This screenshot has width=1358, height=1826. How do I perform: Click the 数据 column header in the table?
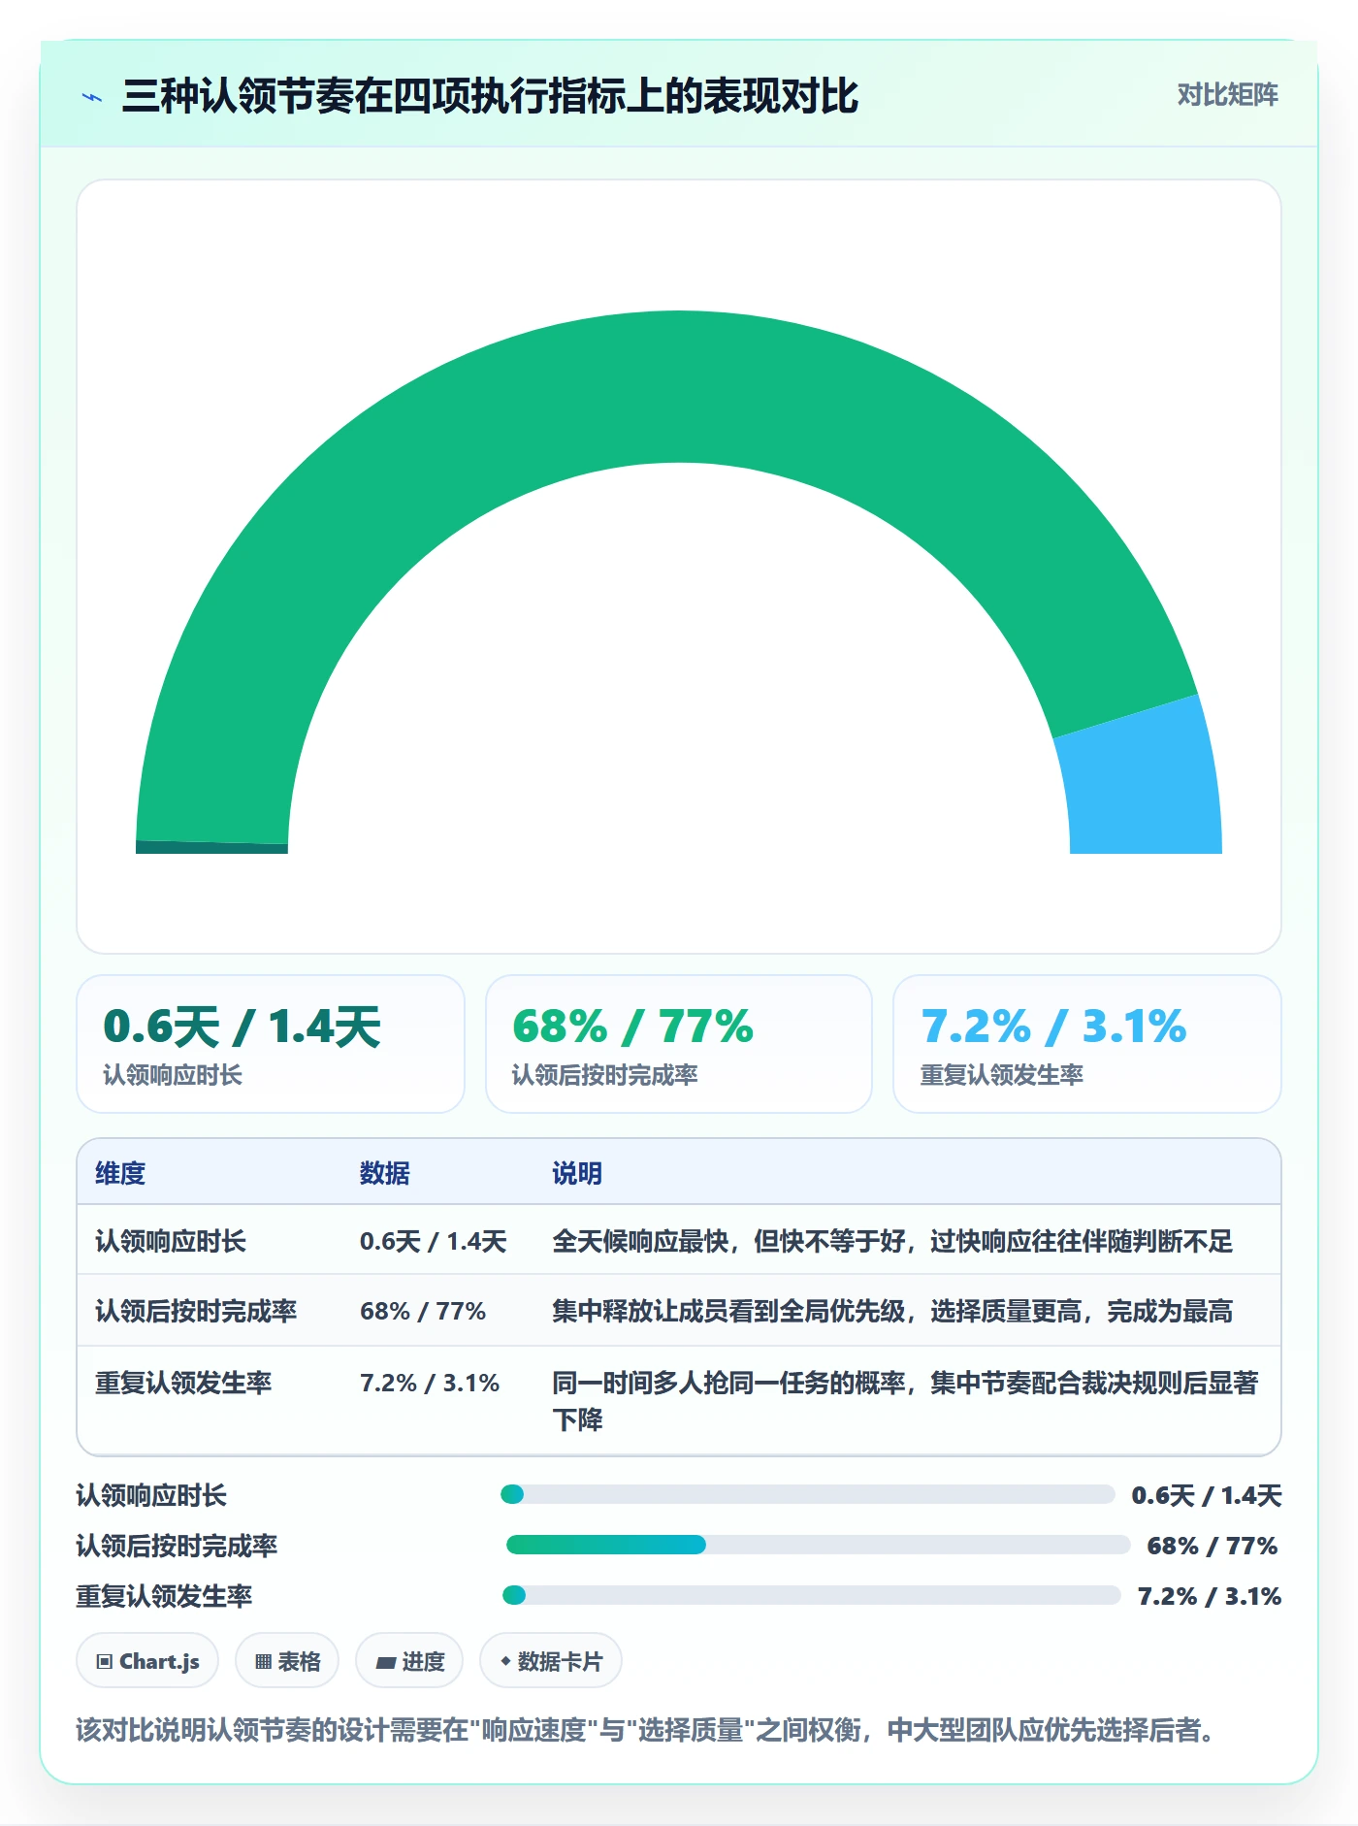[x=385, y=1173]
